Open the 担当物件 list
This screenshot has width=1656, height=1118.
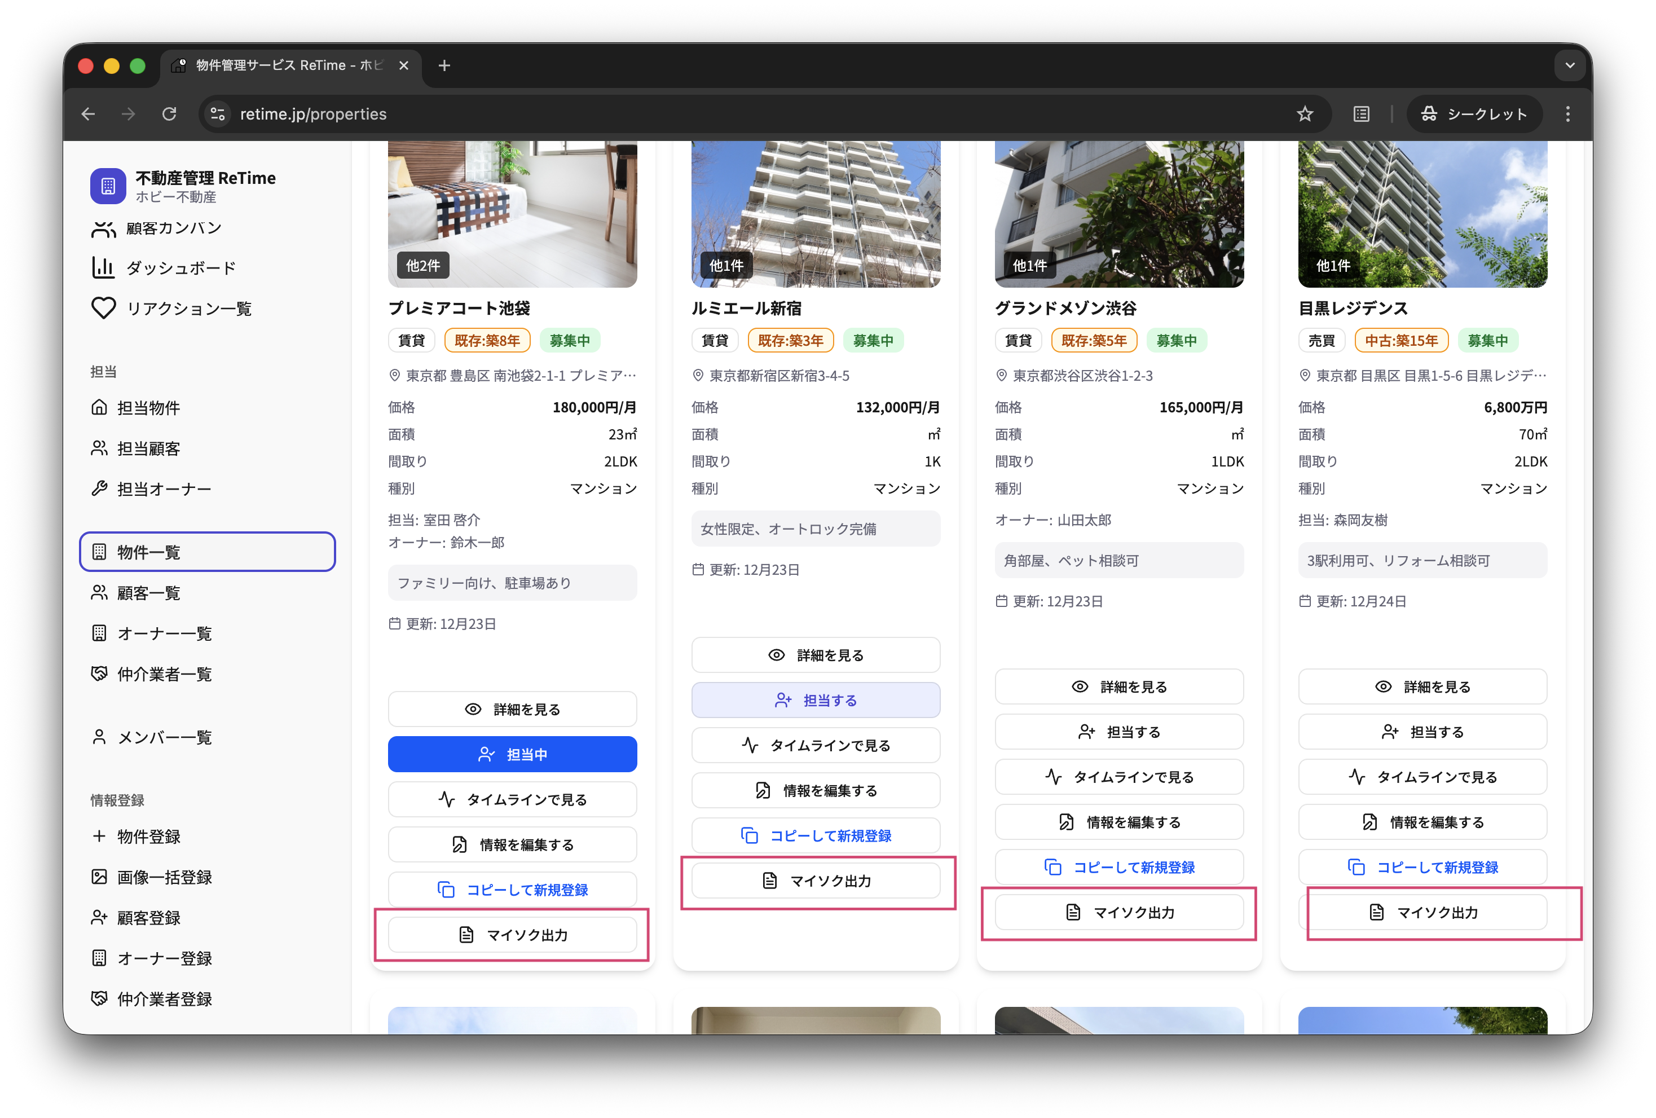click(151, 407)
